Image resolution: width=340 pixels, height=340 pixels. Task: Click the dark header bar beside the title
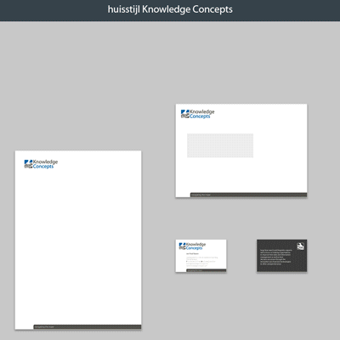(x=170, y=10)
